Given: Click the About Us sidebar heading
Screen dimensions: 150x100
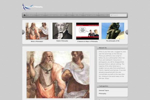Looking at the screenshot, I should pyautogui.click(x=103, y=48).
